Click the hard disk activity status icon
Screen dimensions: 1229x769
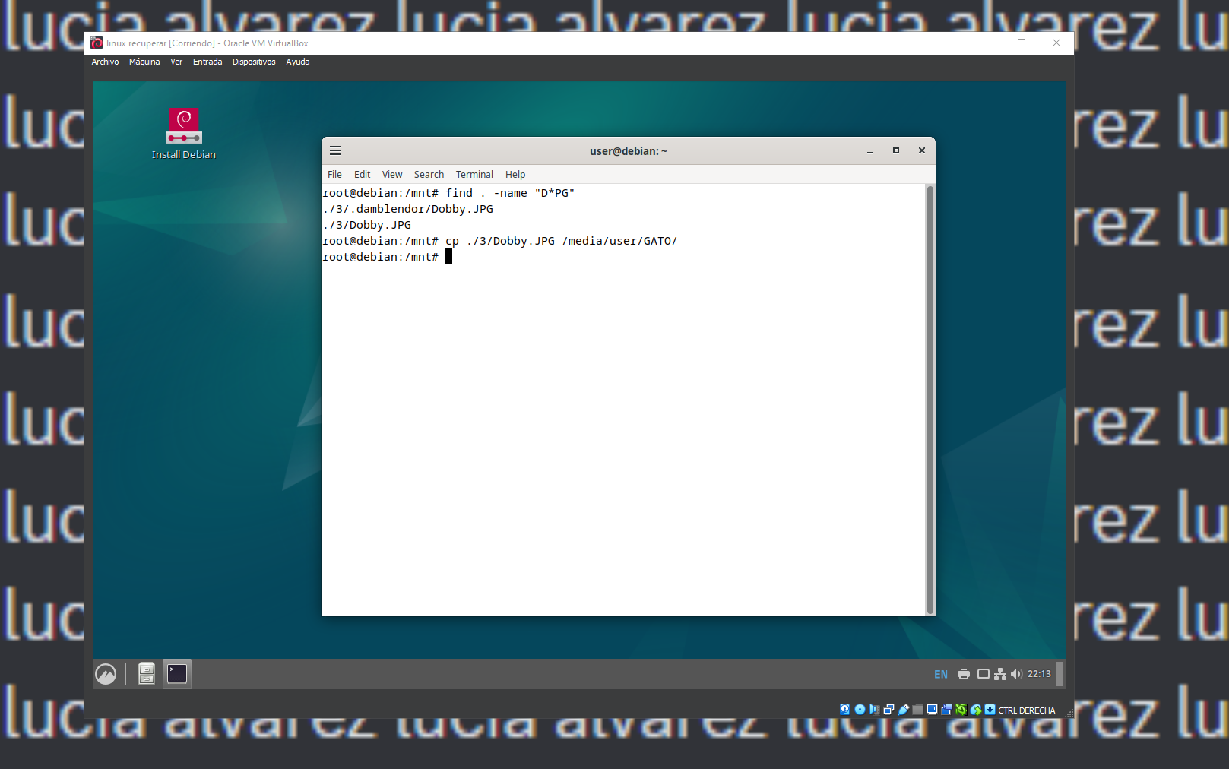click(845, 709)
